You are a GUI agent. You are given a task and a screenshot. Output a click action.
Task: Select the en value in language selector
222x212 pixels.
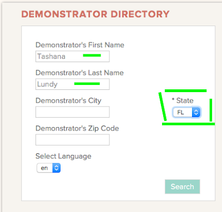pos(44,168)
